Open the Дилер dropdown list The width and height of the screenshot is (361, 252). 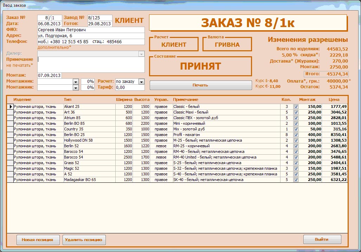coord(141,54)
